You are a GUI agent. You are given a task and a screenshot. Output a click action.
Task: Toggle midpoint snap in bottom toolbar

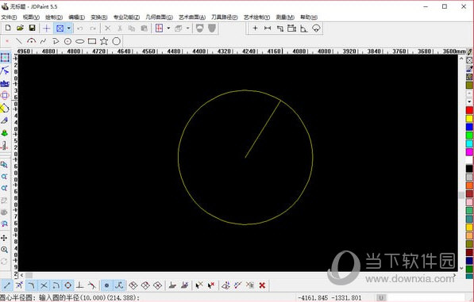click(x=19, y=285)
